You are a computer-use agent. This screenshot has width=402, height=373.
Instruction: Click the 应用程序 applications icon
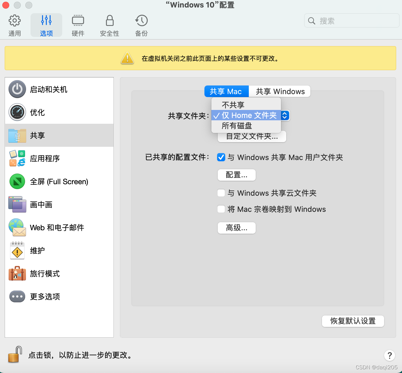17,158
